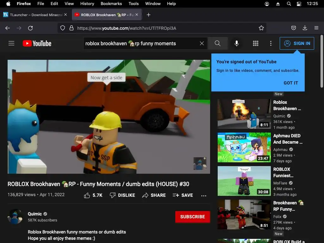Bookmark this page with the star
Viewport: 324px width, 243px height.
[261, 28]
